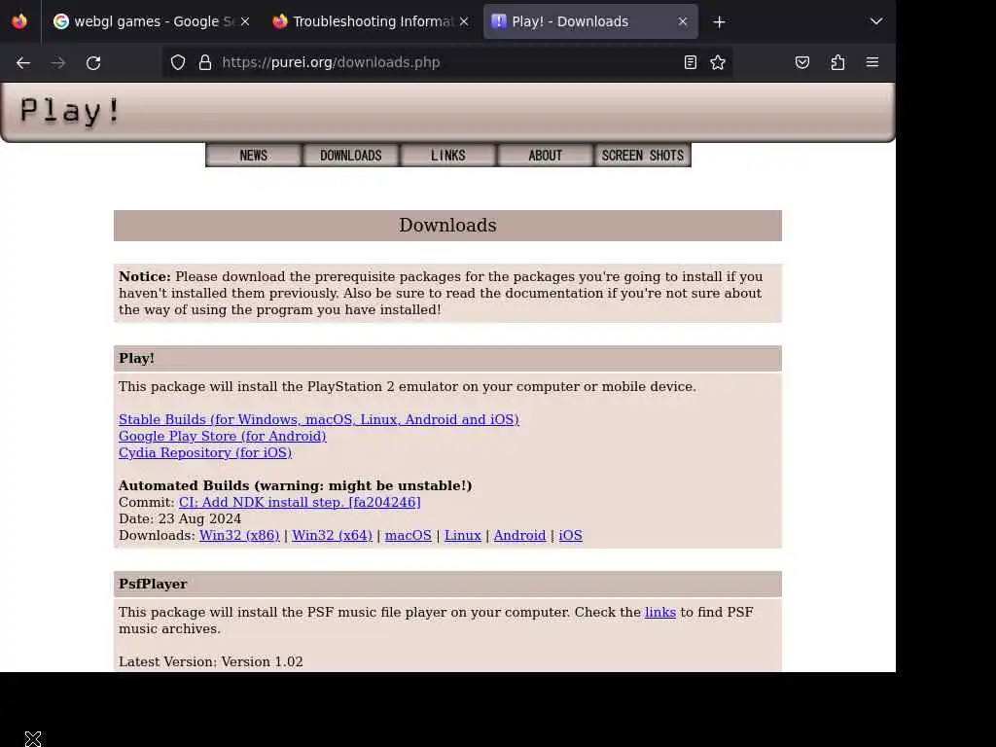The height and width of the screenshot is (747, 996).
Task: Open the LINKS navigation button
Action: click(x=447, y=156)
